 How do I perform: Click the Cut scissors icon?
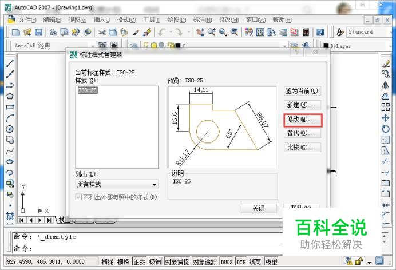(101, 32)
